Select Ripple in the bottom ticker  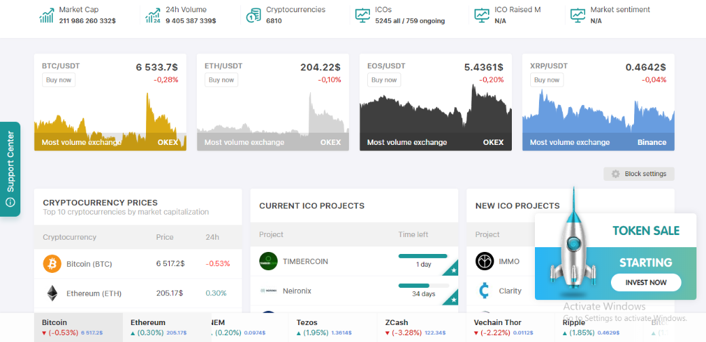pos(599,327)
